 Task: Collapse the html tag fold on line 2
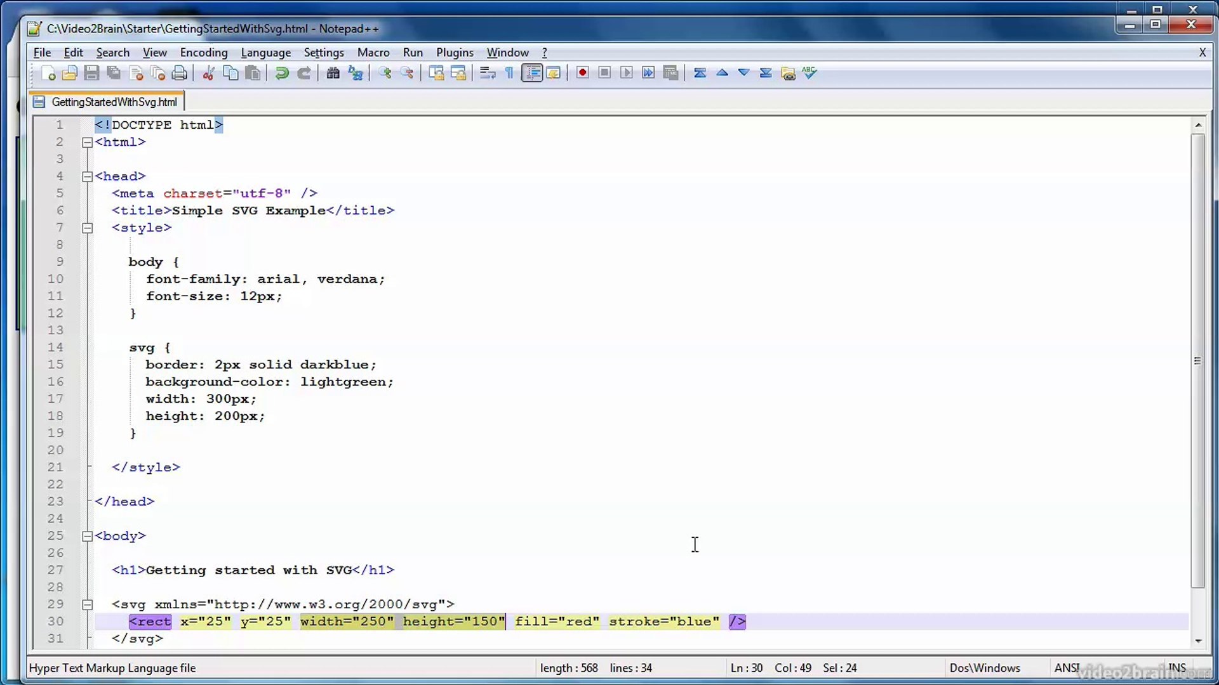[x=88, y=142]
